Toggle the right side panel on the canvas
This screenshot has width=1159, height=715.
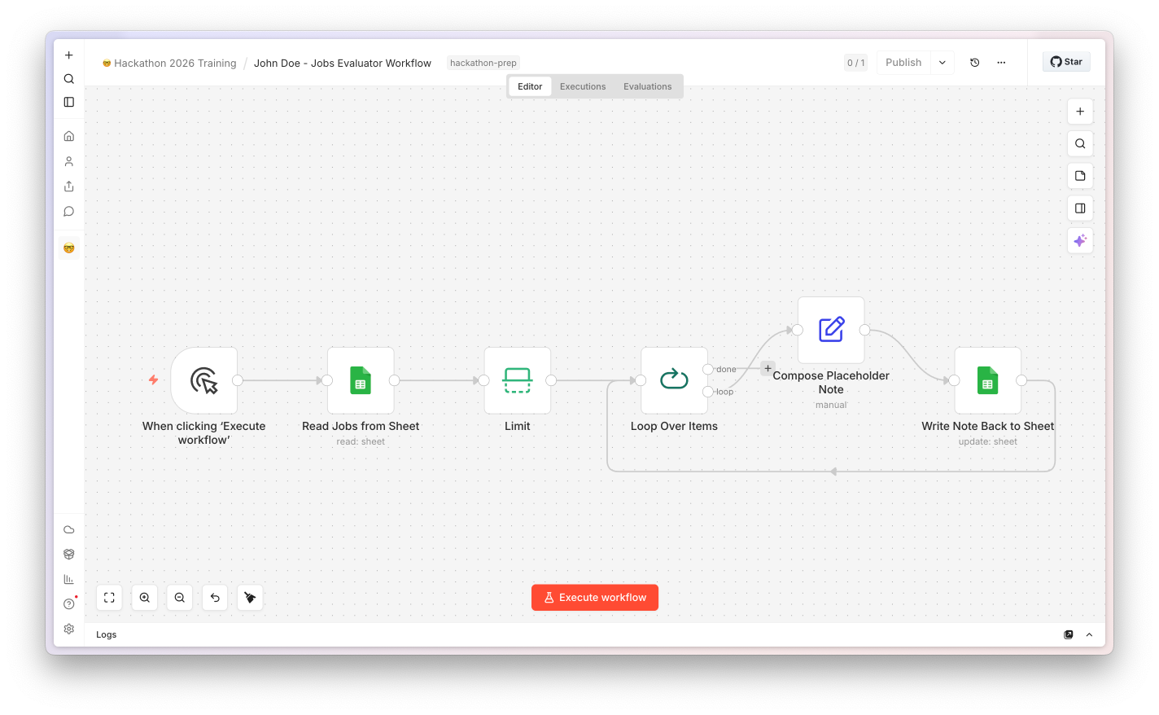point(1080,208)
